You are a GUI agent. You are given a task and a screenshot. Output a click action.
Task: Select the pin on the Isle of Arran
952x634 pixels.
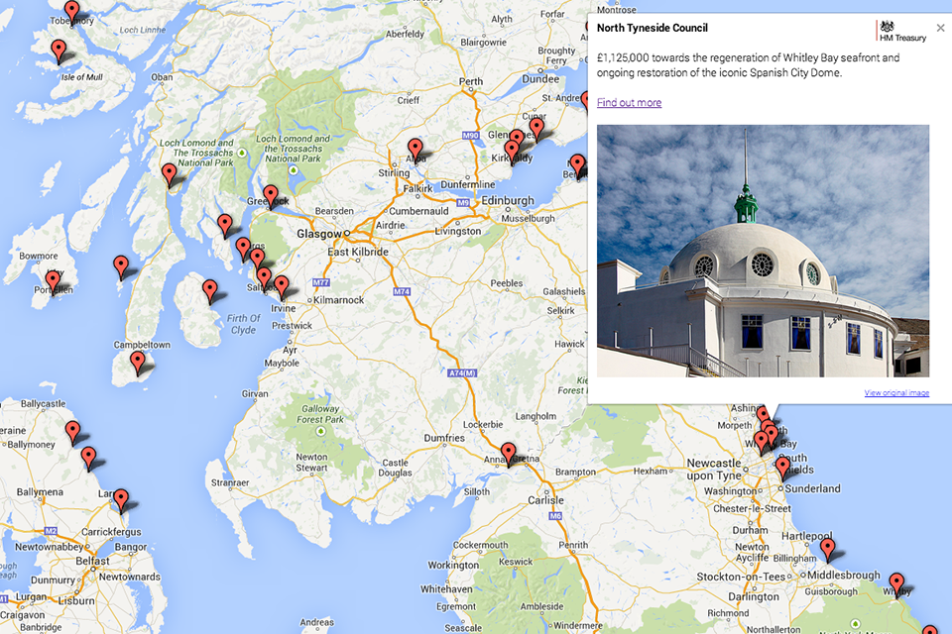(210, 290)
